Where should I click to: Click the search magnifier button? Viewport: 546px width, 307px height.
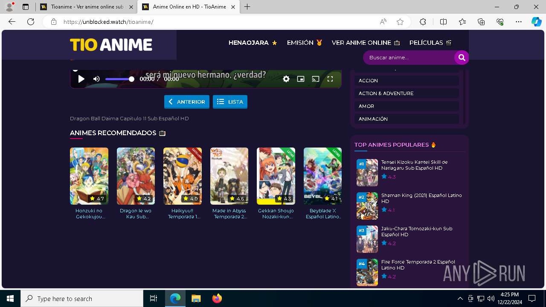coord(461,58)
